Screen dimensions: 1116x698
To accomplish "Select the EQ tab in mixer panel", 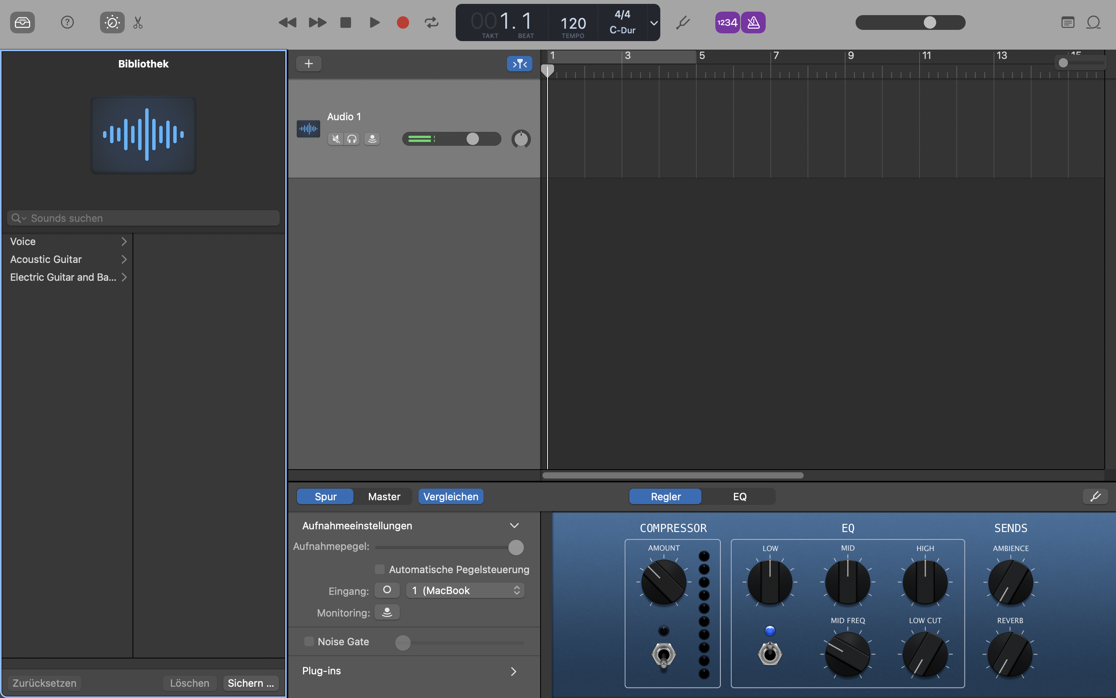I will pyautogui.click(x=739, y=496).
